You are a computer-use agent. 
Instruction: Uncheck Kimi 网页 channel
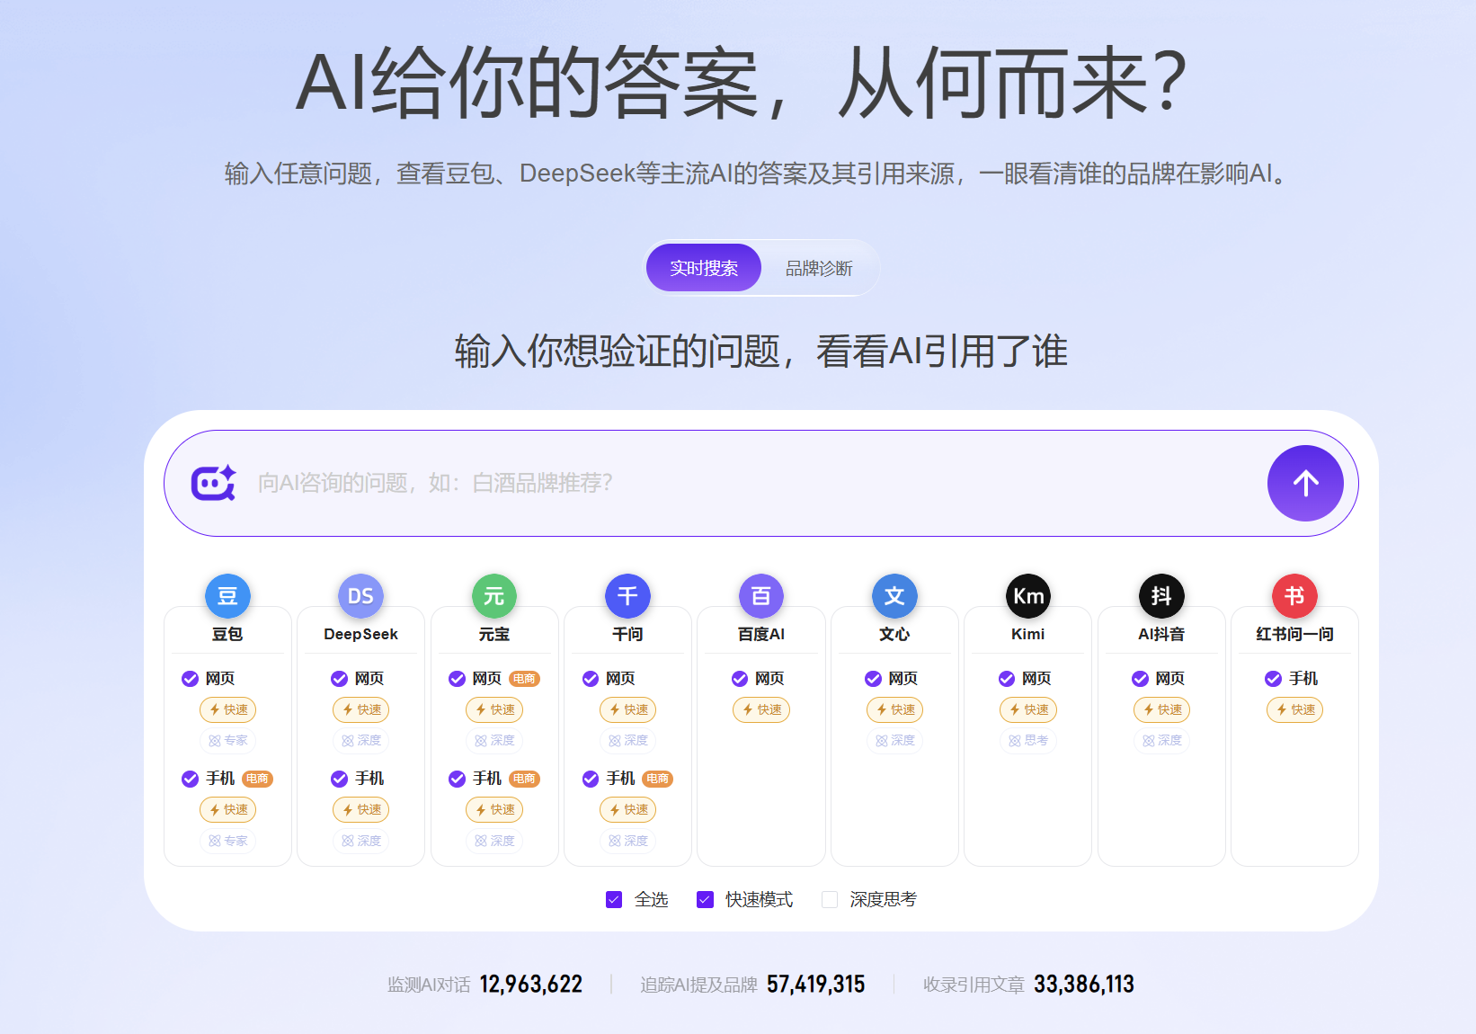pos(1007,679)
